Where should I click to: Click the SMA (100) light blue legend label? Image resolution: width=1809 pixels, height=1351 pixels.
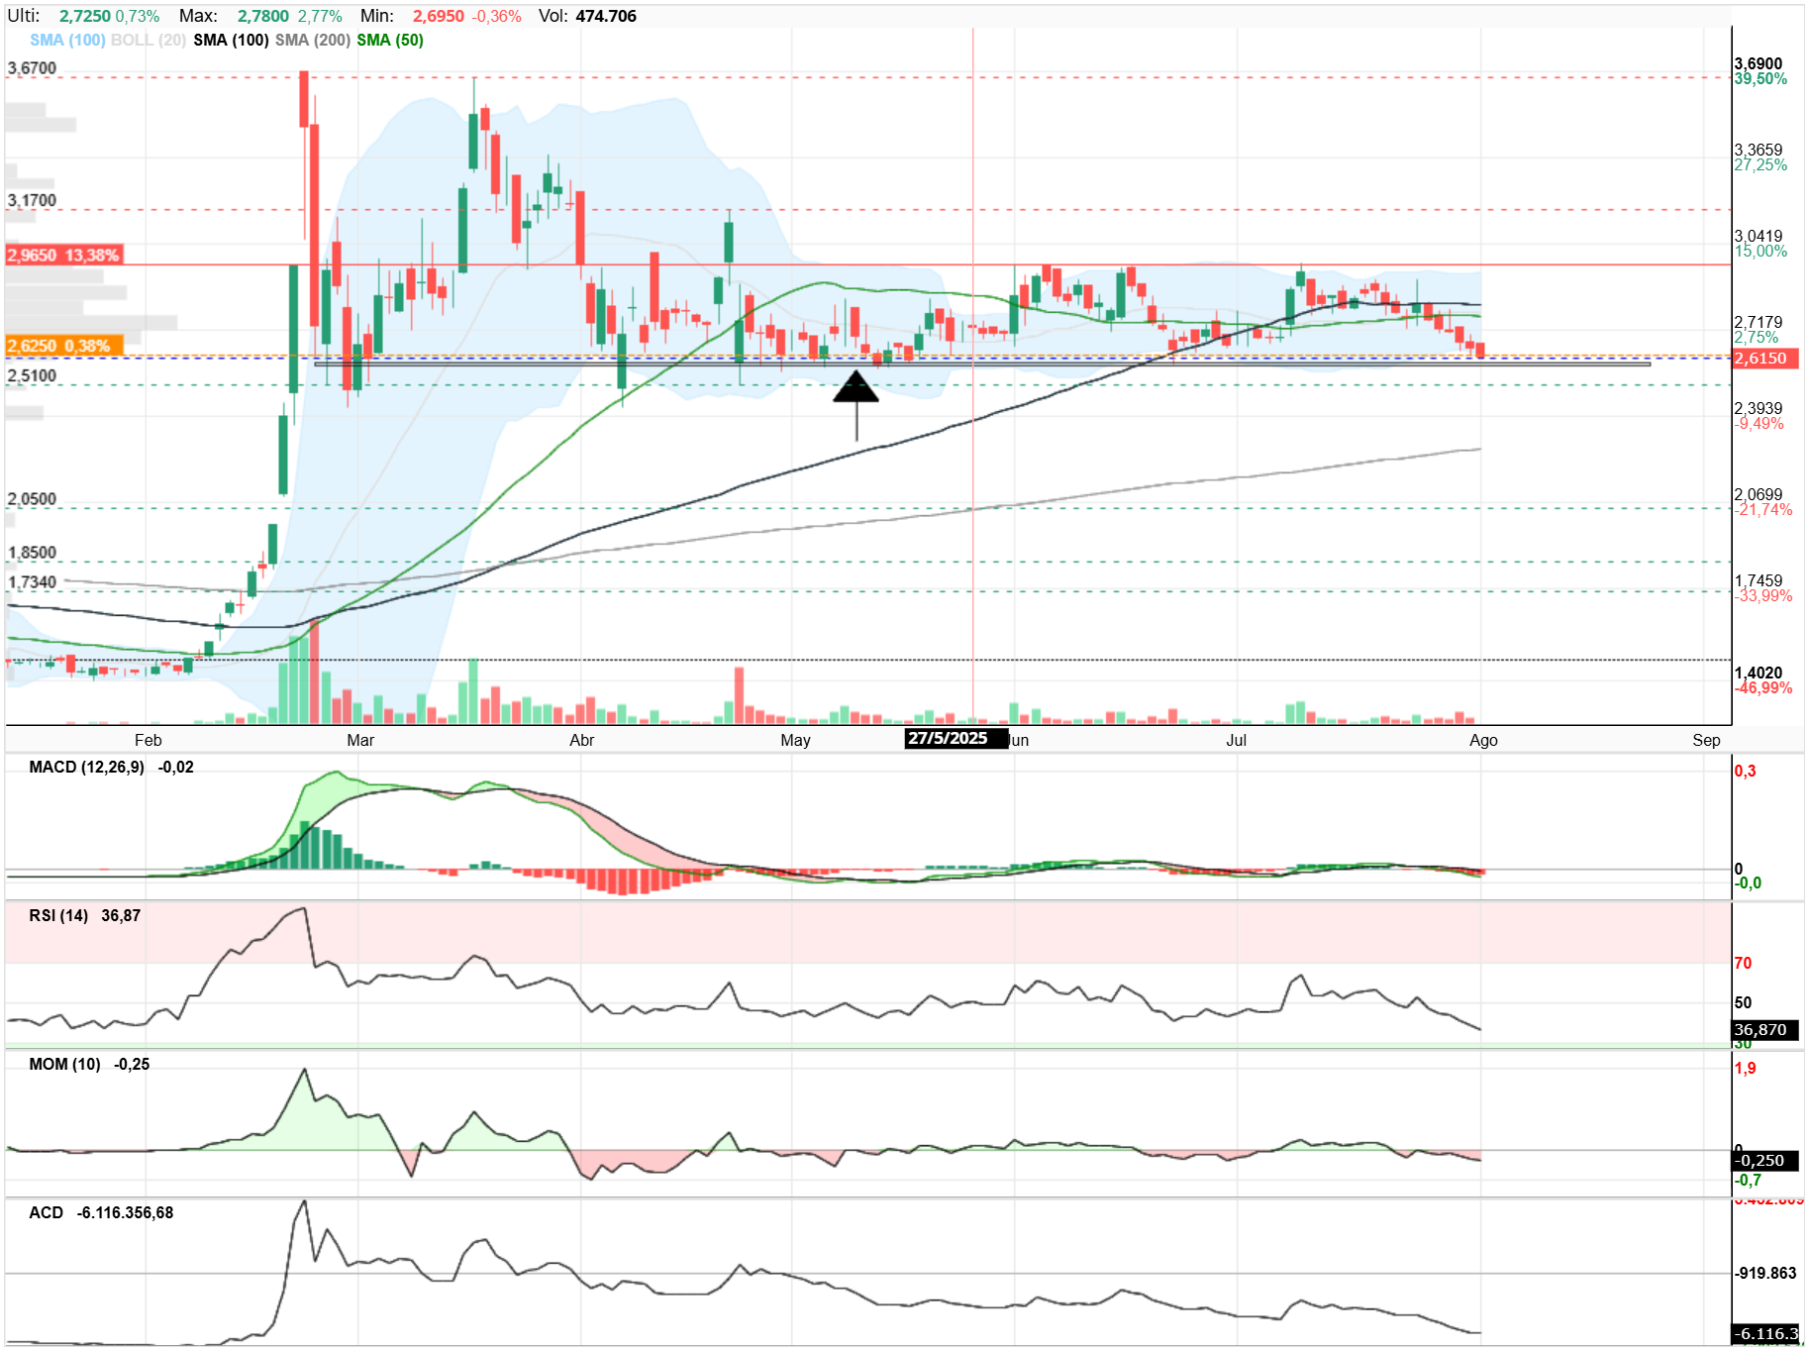[x=67, y=40]
